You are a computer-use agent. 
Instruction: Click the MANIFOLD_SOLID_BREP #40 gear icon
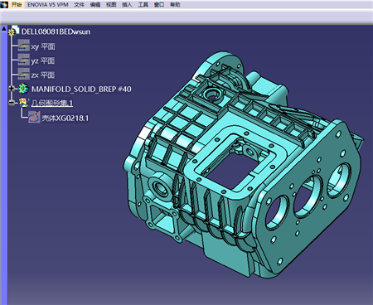pos(23,89)
